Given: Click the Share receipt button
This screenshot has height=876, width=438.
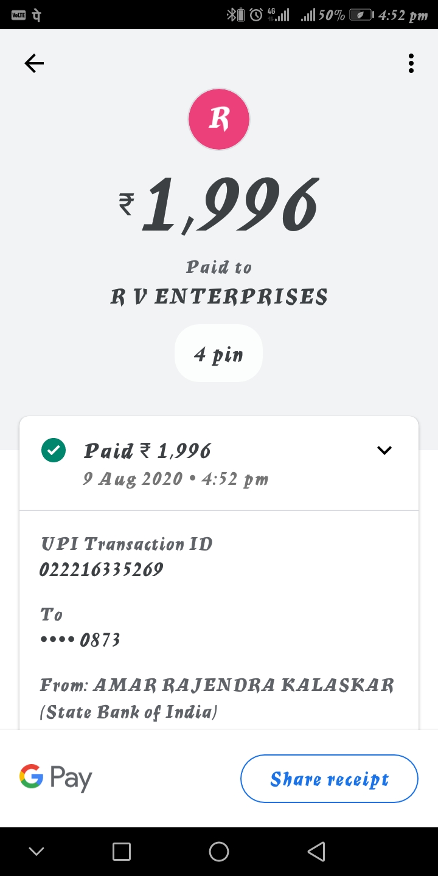Looking at the screenshot, I should click(x=329, y=779).
